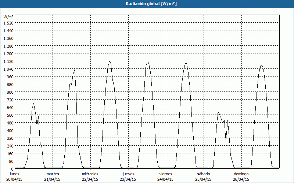Click the radiation peak on sábado 25/04/15
The width and height of the screenshot is (294, 183).
[218, 112]
